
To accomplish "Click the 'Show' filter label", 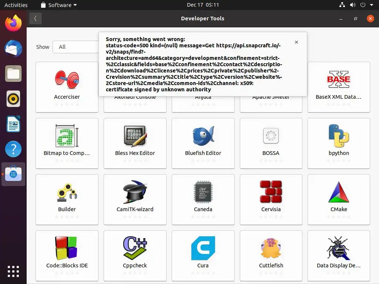I will click(x=43, y=47).
